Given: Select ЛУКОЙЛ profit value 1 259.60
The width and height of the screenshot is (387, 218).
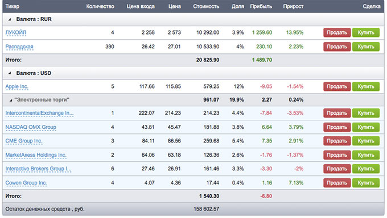Looking at the screenshot, I should 262,32.
